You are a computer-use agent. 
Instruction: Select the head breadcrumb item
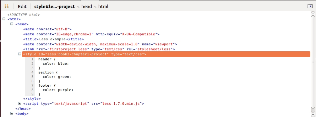click(x=87, y=7)
